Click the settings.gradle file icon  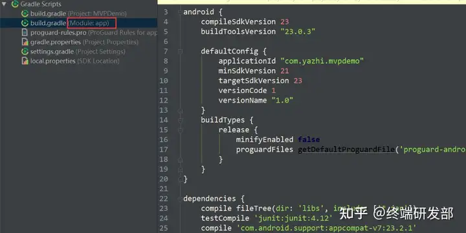pos(25,52)
